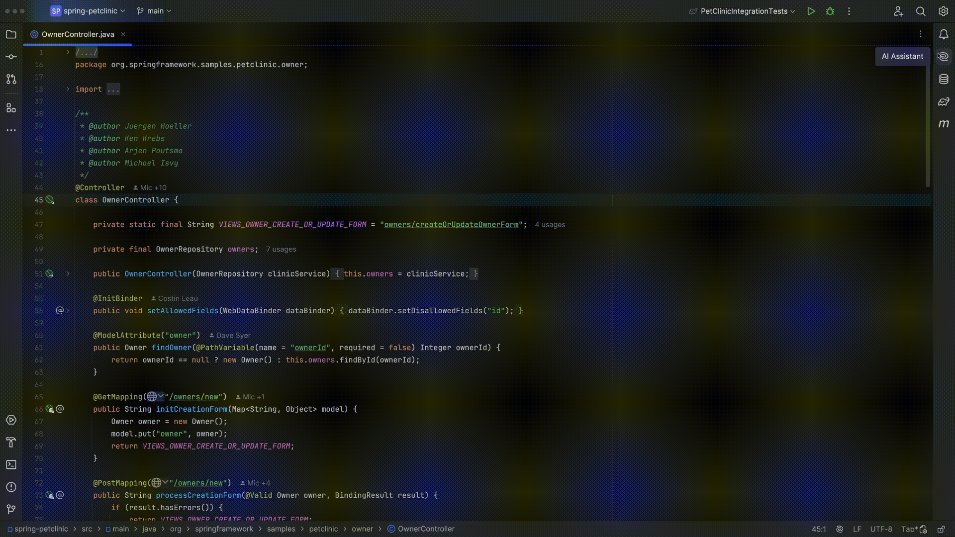The height and width of the screenshot is (537, 955).
Task: Open the Project tool window folder icon
Action: [x=11, y=34]
